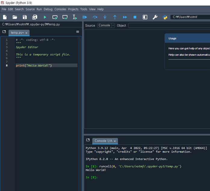Save the current file

coord(25,17)
